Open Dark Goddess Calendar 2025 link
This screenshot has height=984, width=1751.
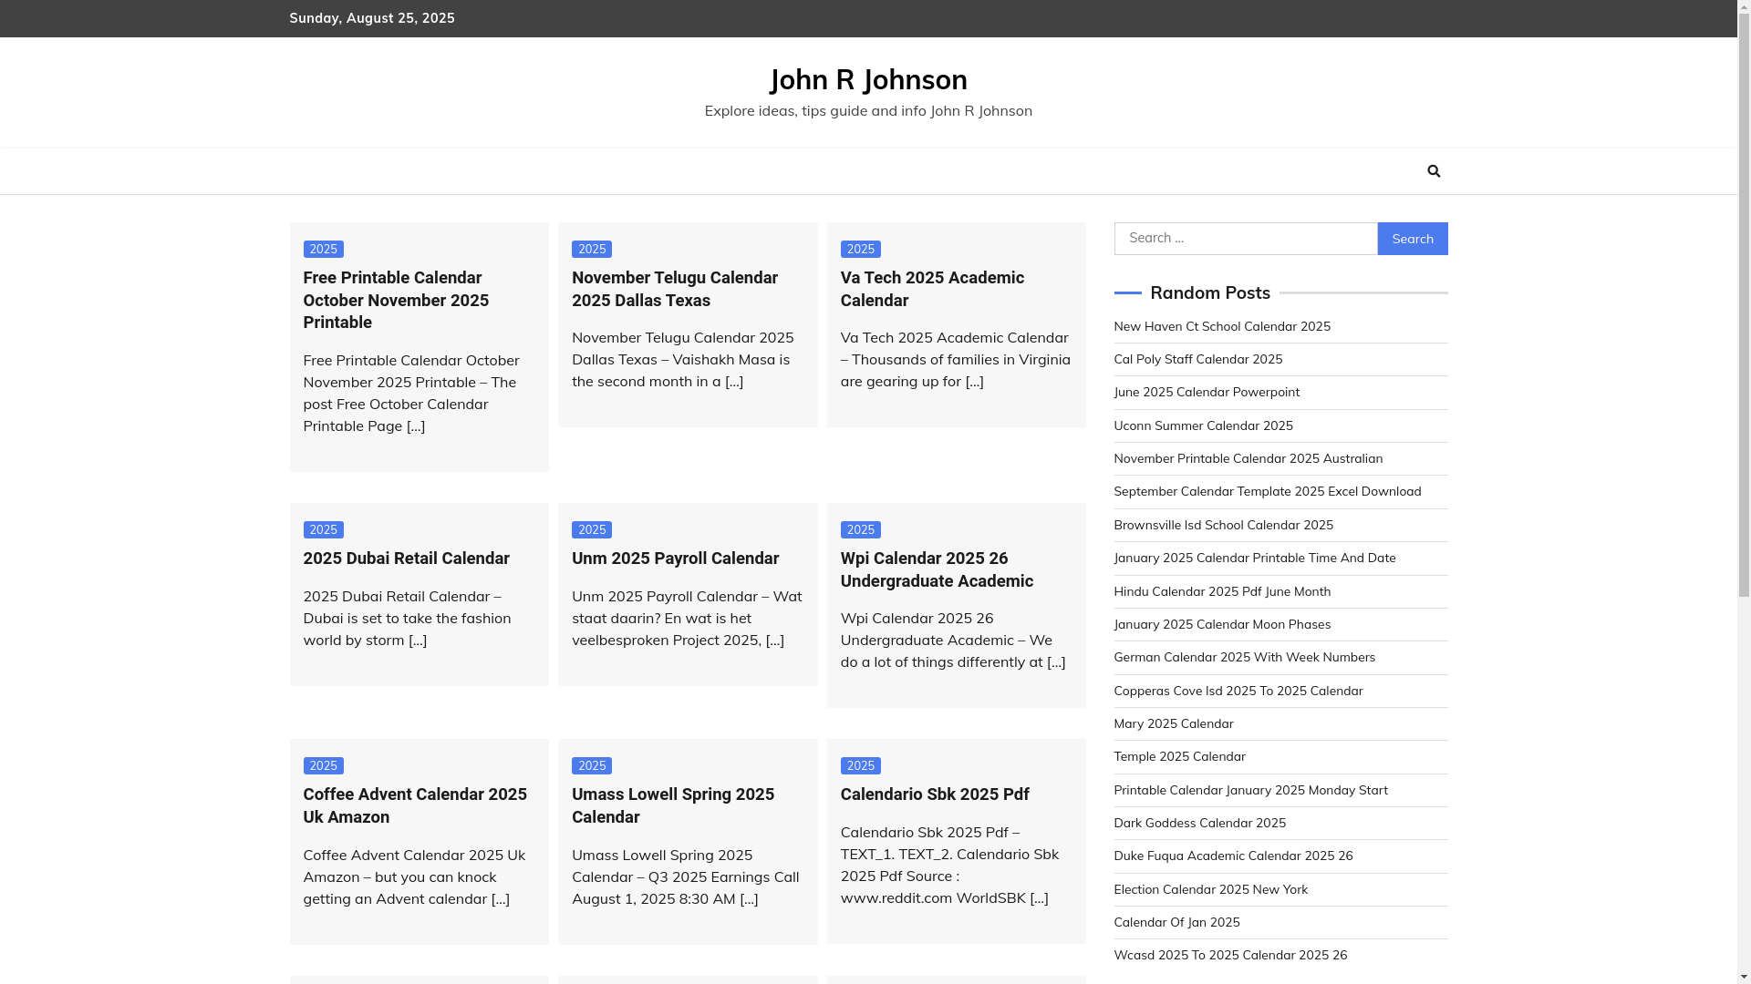1199,823
